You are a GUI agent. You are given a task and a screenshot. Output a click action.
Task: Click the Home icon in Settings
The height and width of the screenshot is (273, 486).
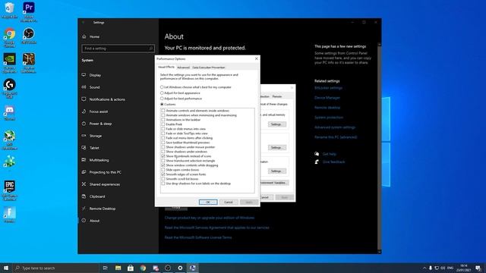84,36
